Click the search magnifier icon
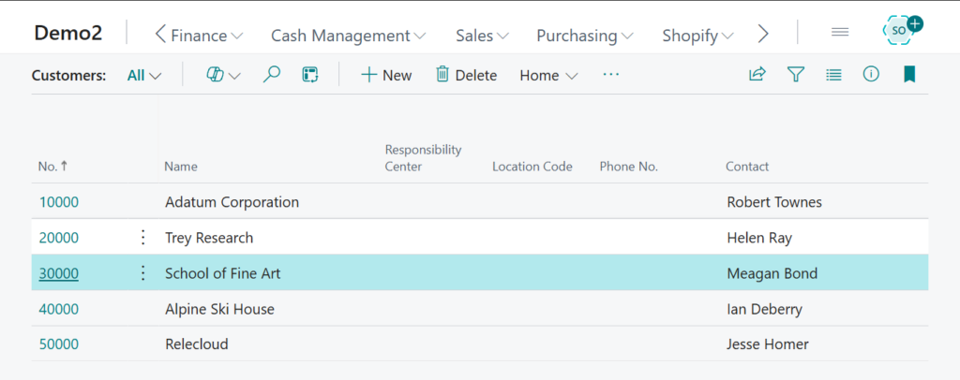This screenshot has width=960, height=380. click(272, 75)
